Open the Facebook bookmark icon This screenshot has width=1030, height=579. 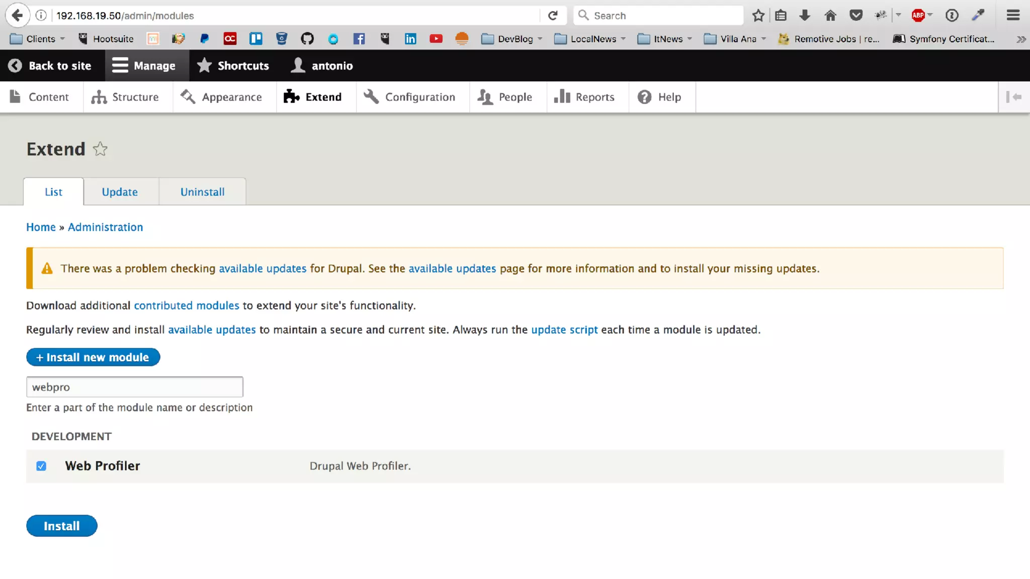tap(359, 39)
